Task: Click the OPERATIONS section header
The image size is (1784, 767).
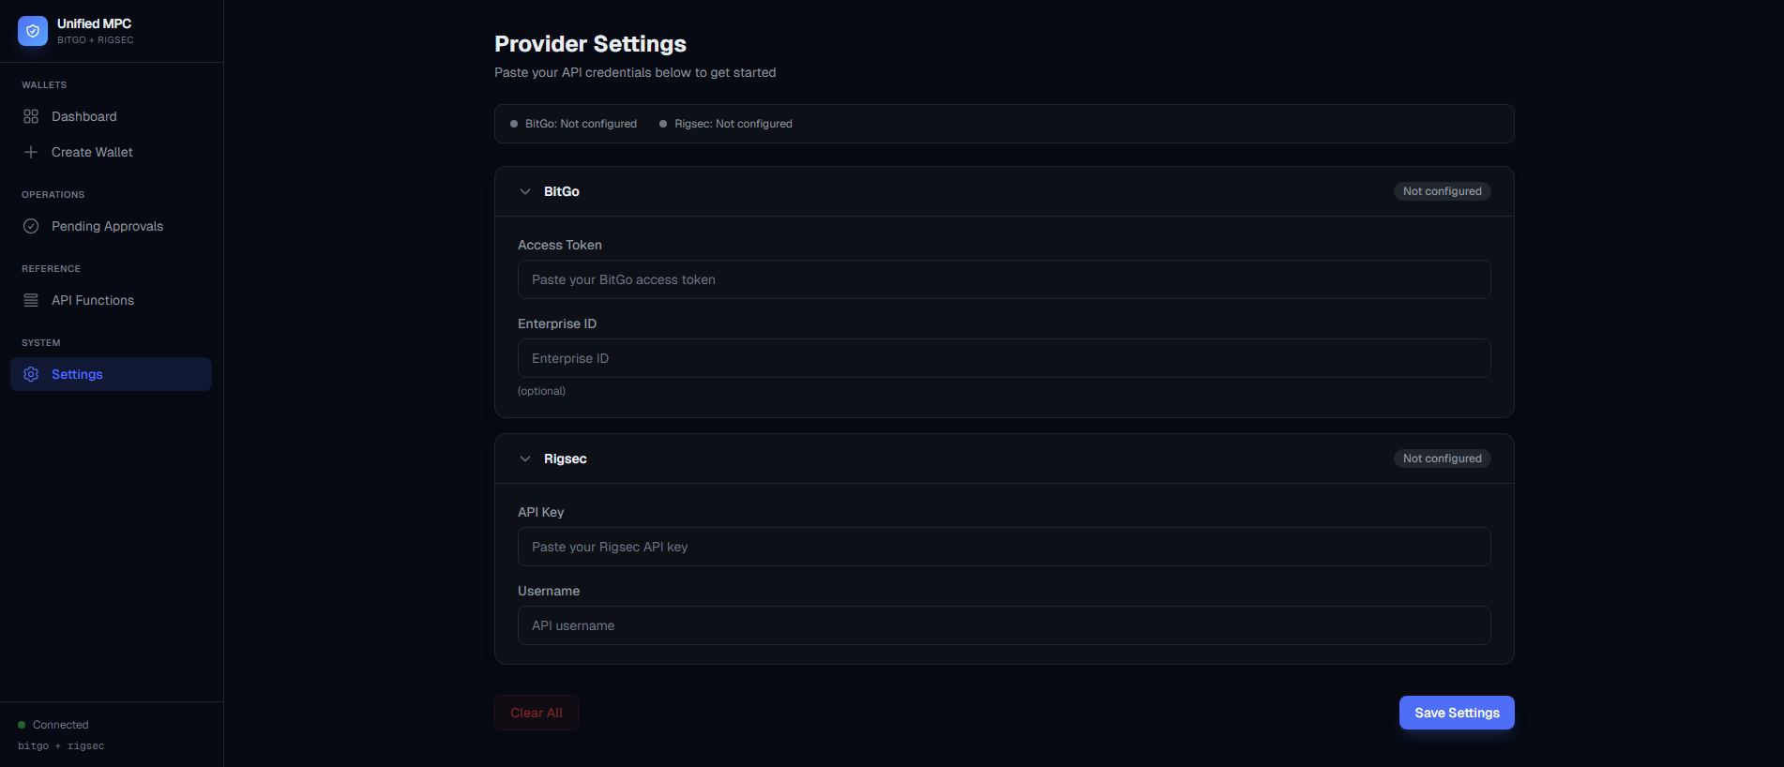Action: [53, 195]
